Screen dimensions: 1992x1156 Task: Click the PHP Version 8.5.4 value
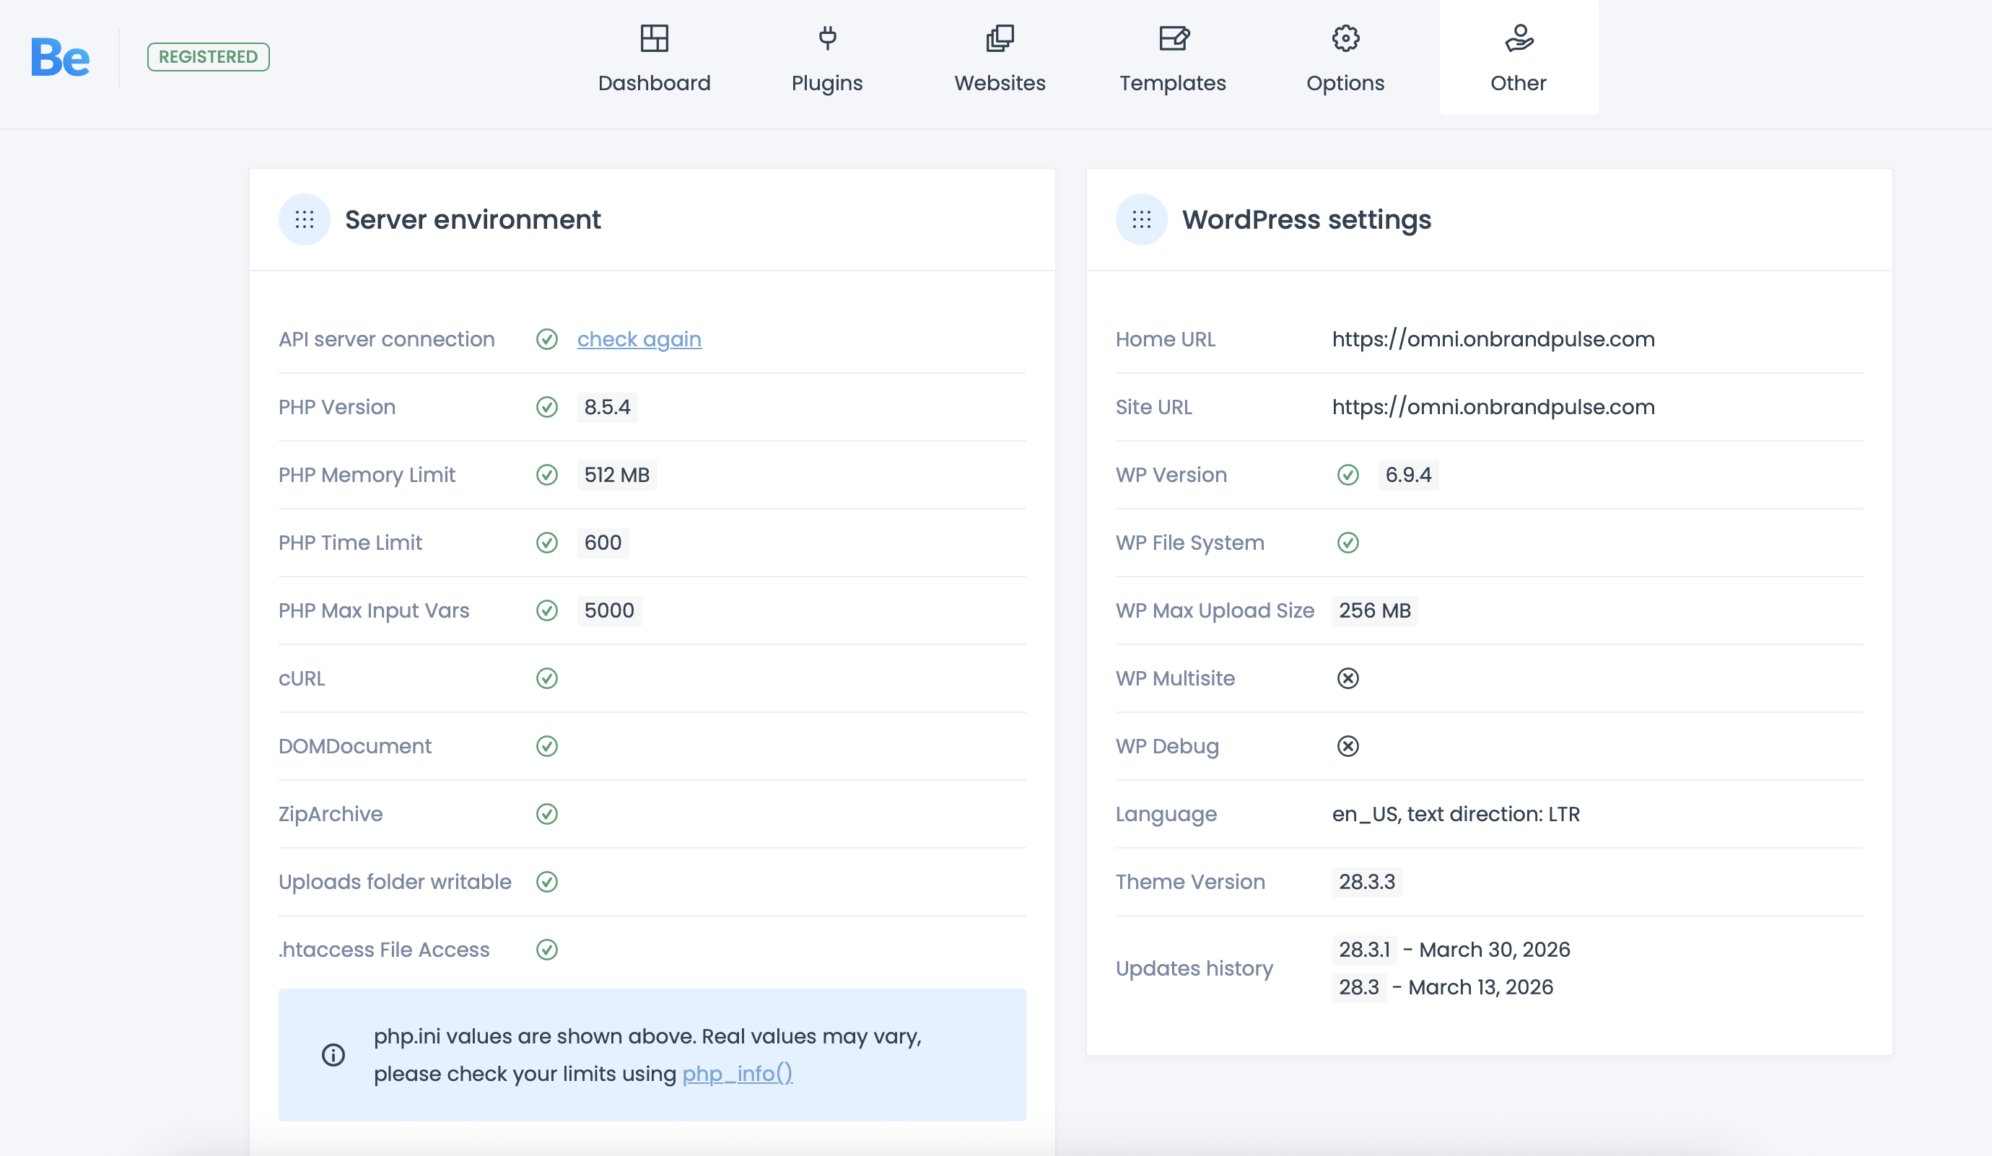(x=607, y=407)
